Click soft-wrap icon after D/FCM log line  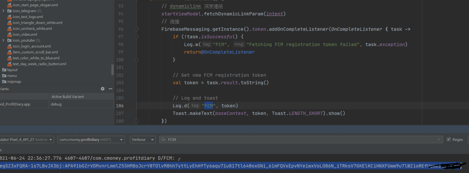[179, 159]
